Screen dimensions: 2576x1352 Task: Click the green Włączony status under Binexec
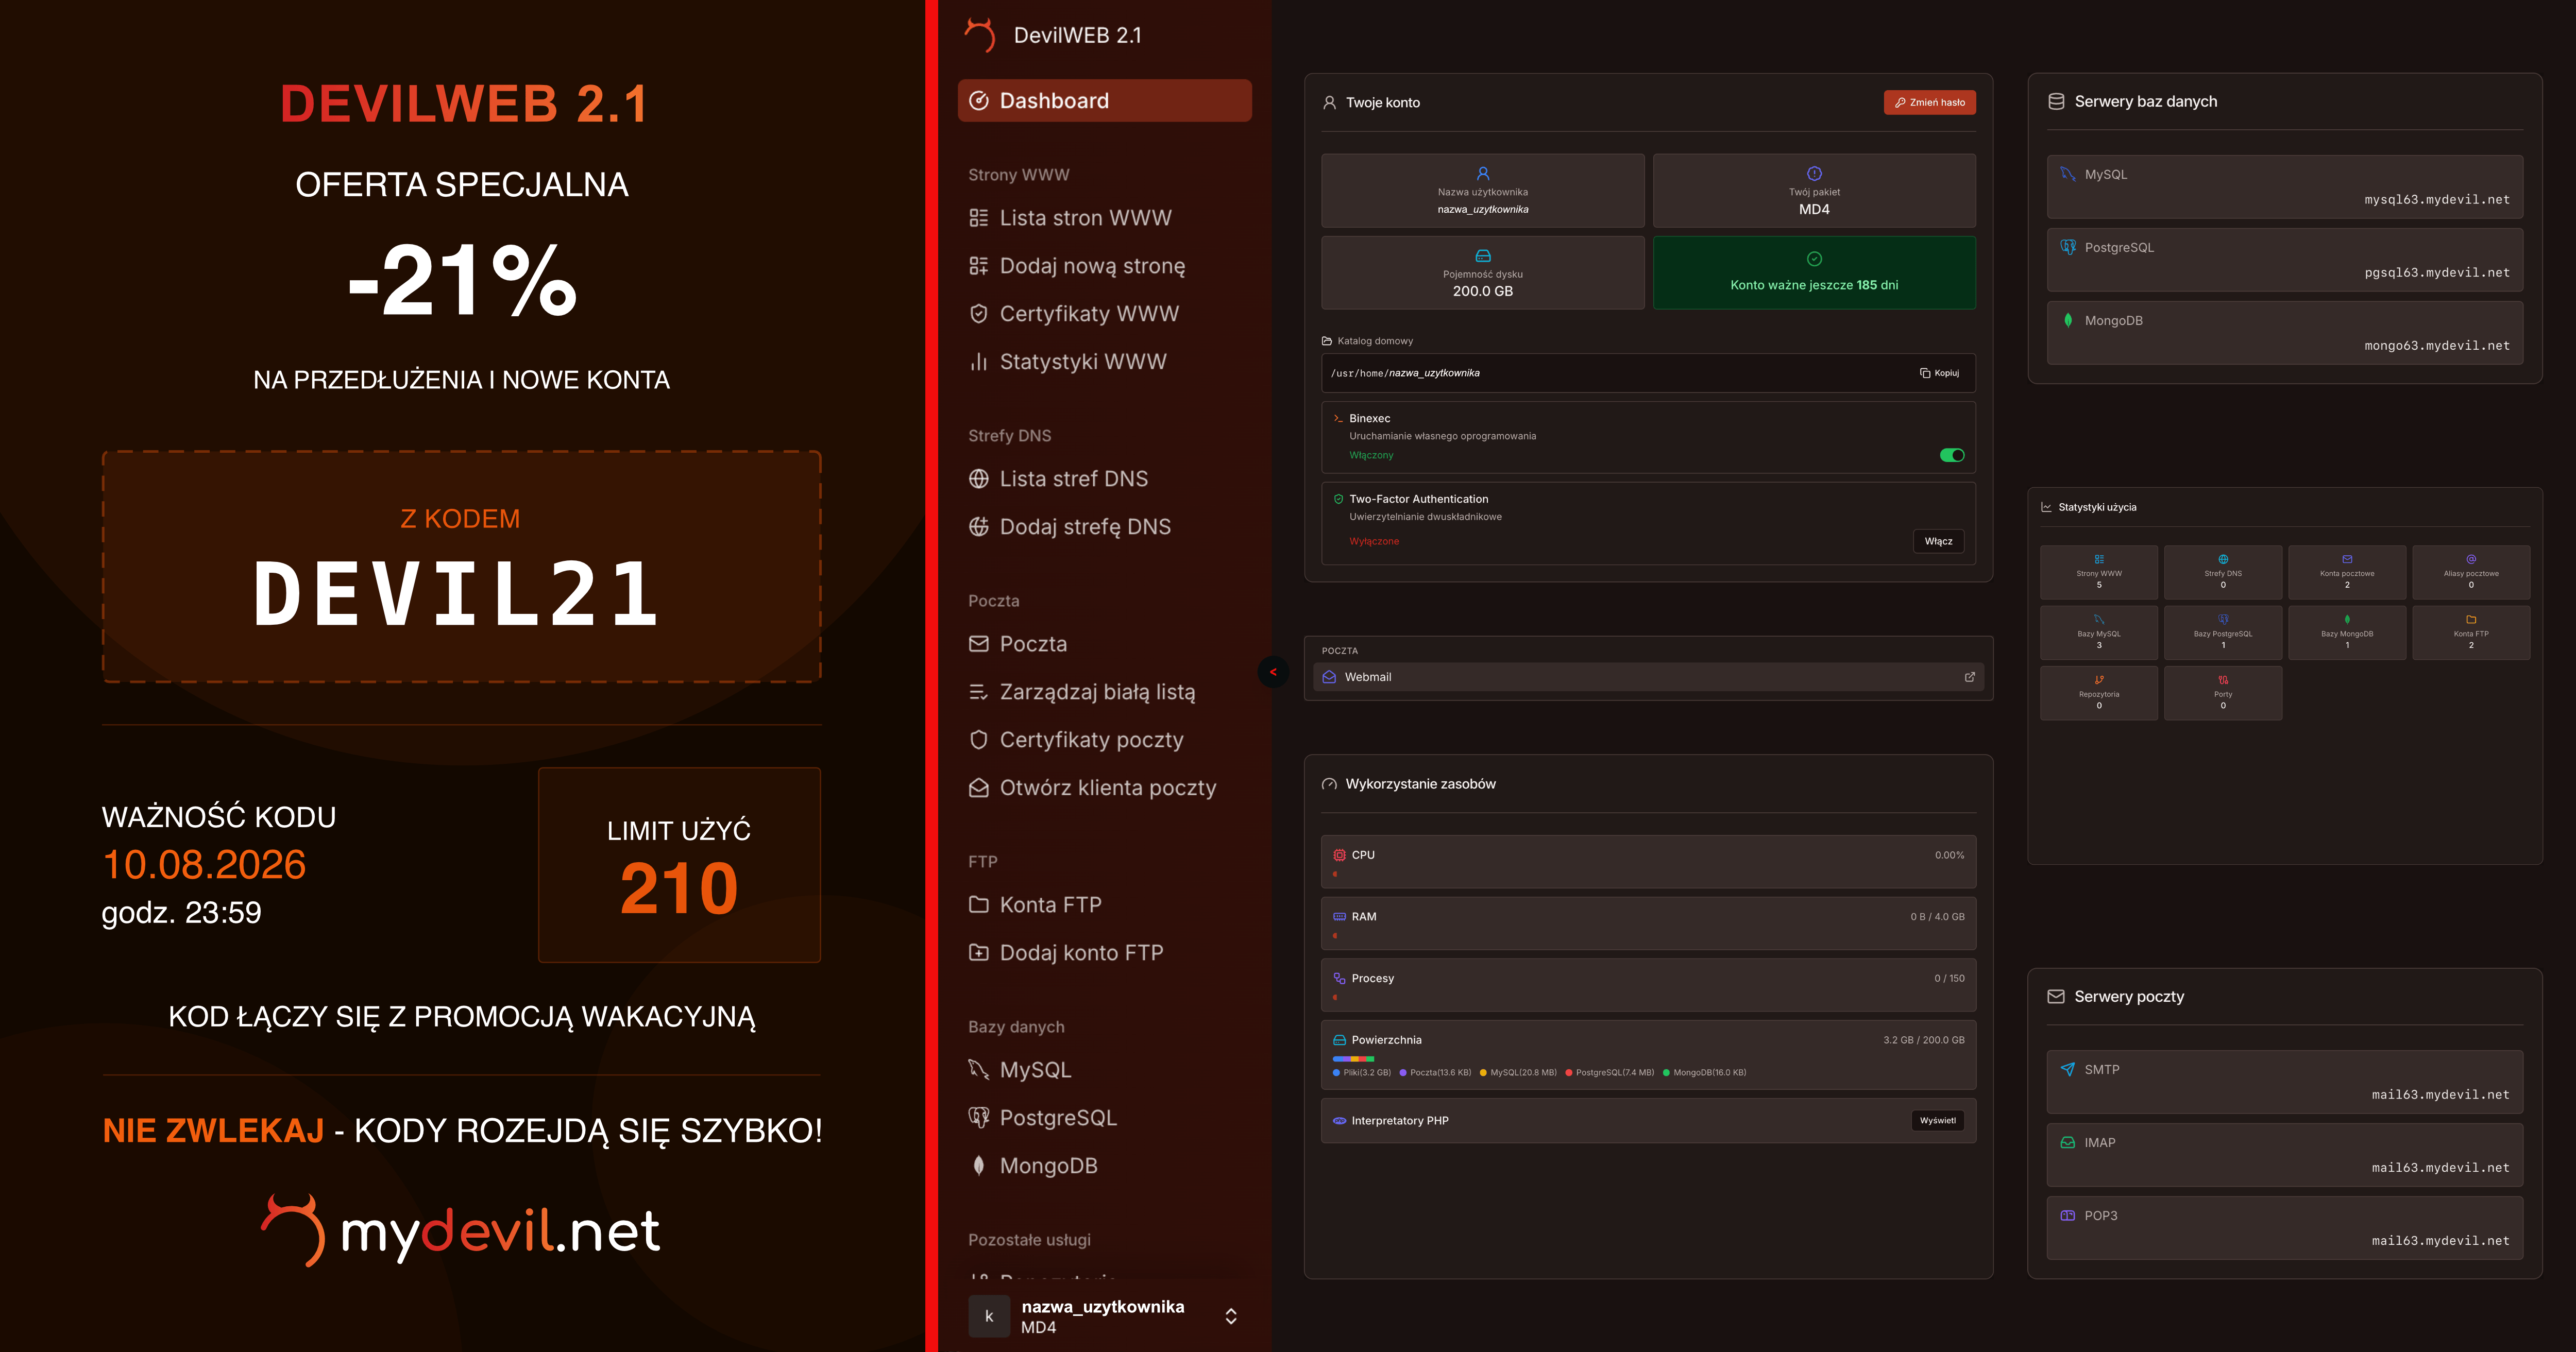(x=1371, y=455)
